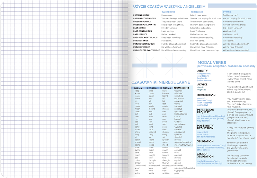
Task: Click the 'PERMISSION REQUEST' section heading
Action: pos(205,111)
